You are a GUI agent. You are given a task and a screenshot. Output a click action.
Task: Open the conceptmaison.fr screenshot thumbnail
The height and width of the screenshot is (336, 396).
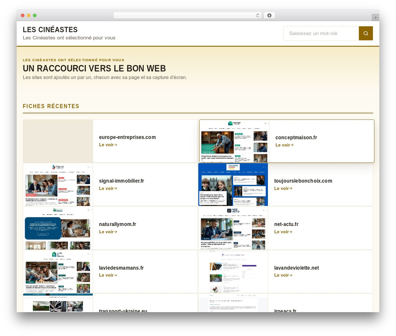tap(234, 141)
